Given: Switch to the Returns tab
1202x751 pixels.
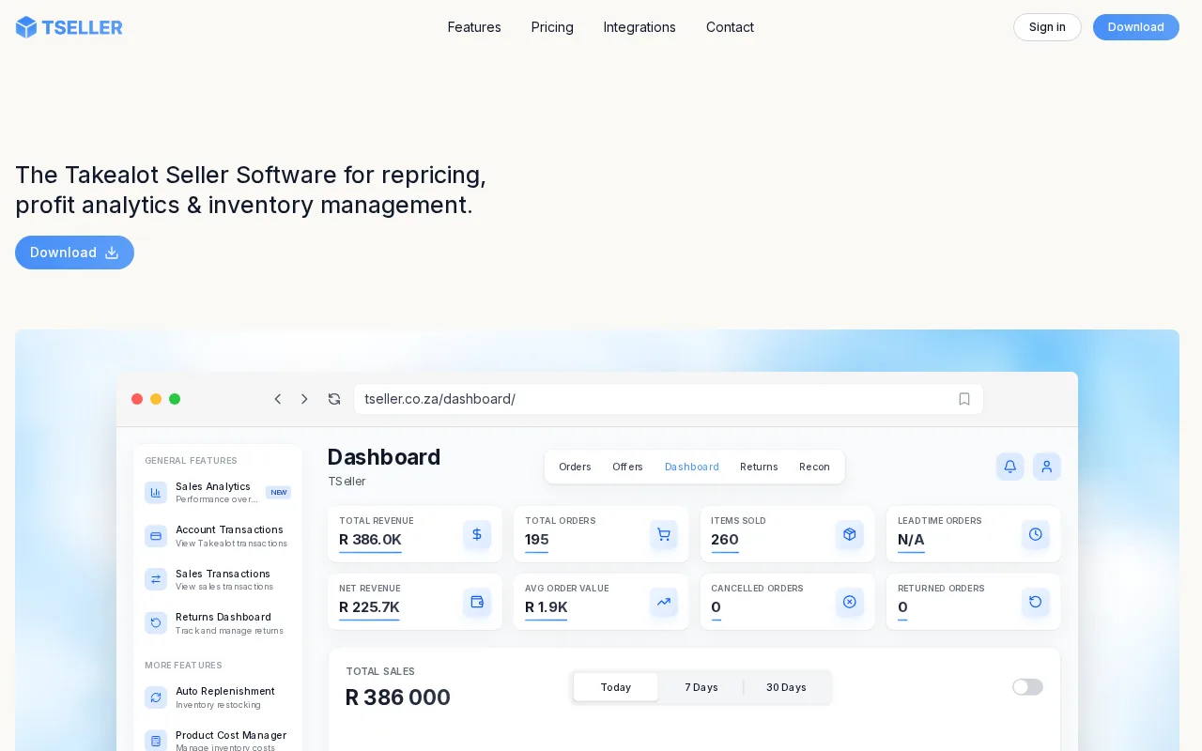Looking at the screenshot, I should 759,467.
